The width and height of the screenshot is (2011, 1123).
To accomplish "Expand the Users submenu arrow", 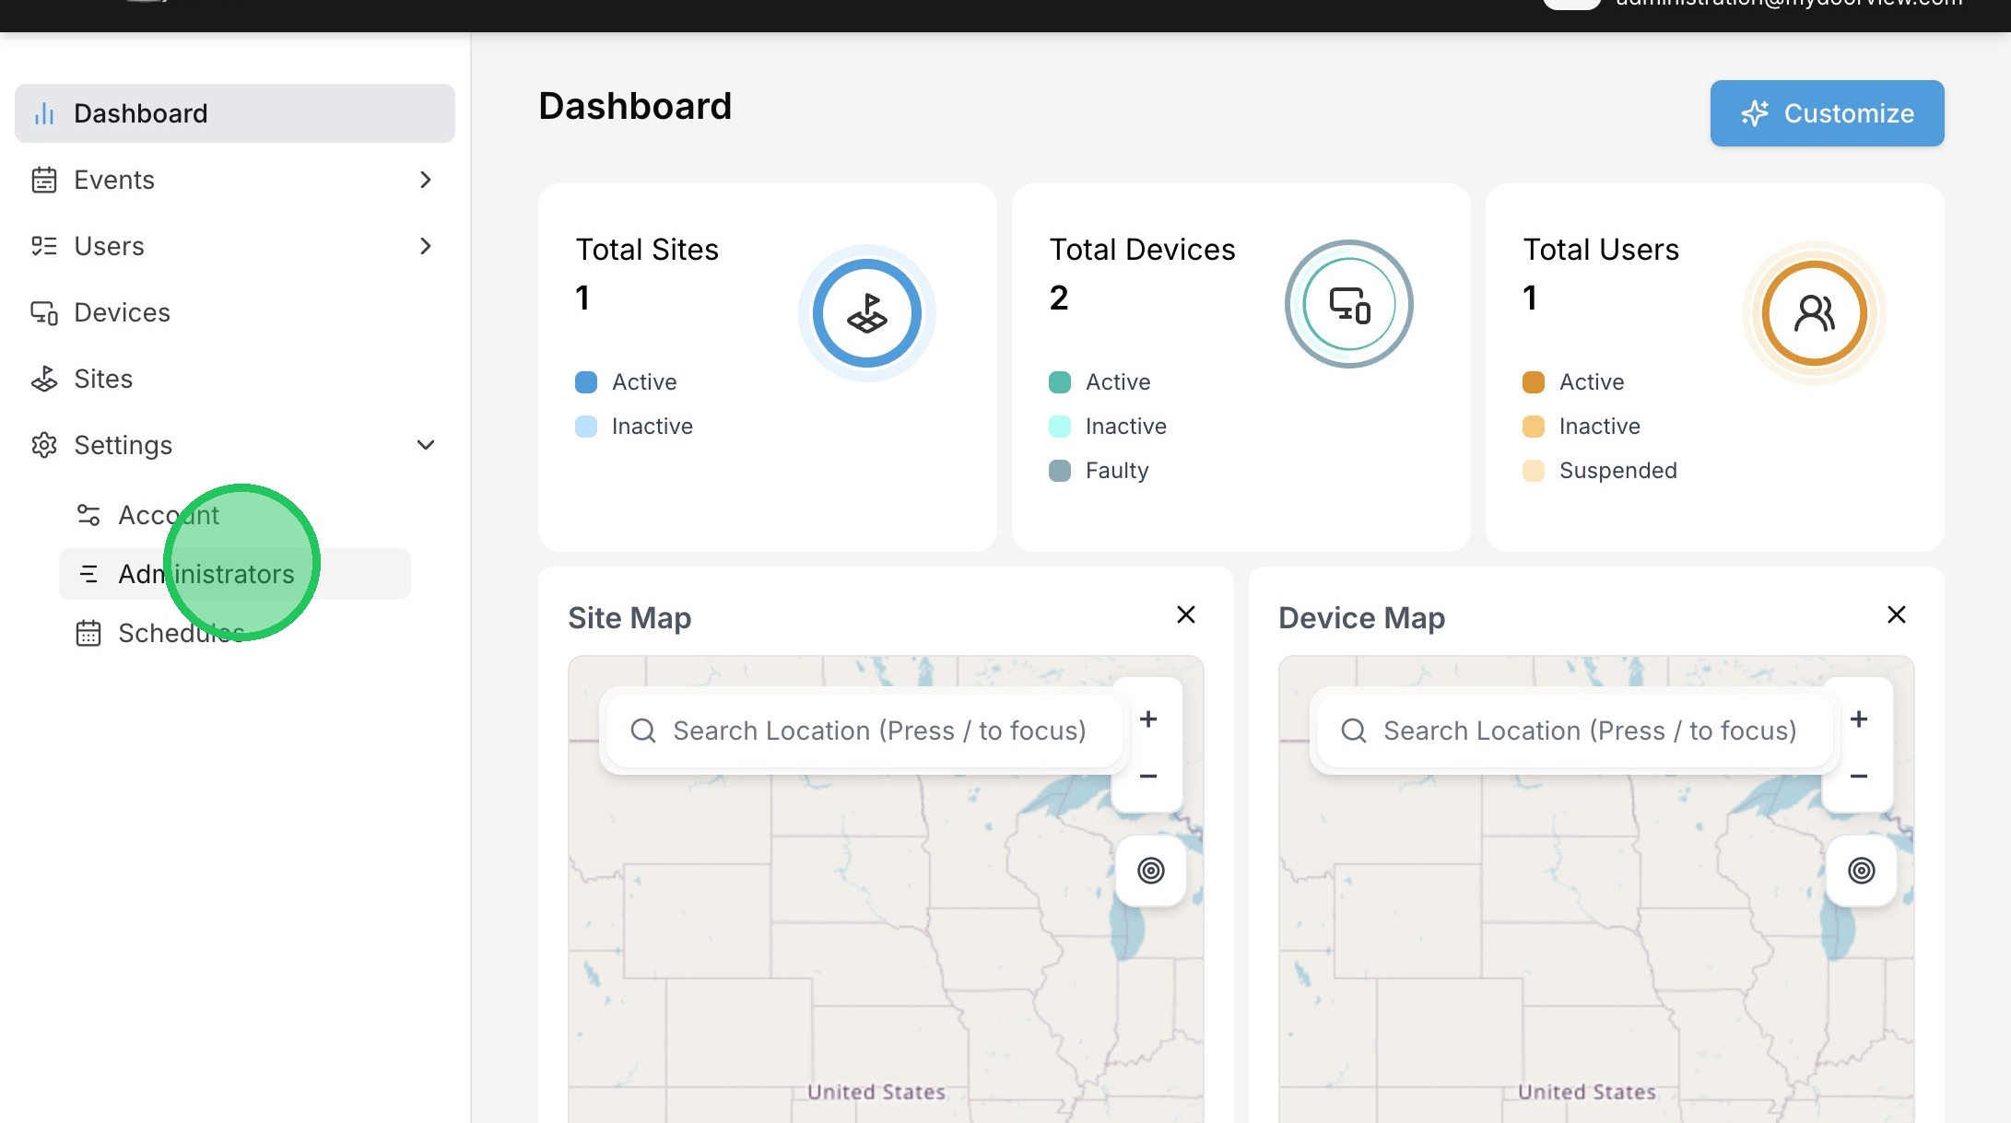I will tap(425, 246).
